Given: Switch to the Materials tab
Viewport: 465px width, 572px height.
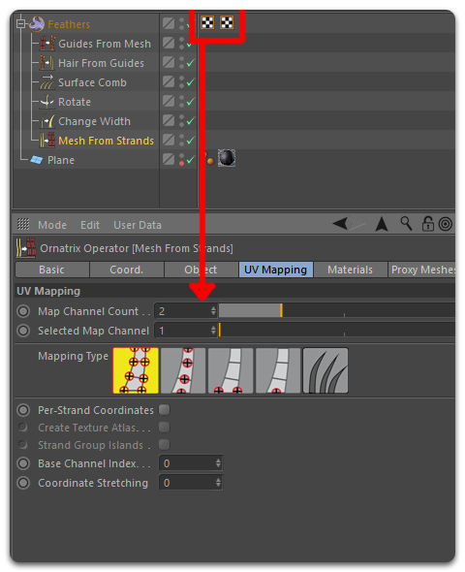Looking at the screenshot, I should pos(350,270).
